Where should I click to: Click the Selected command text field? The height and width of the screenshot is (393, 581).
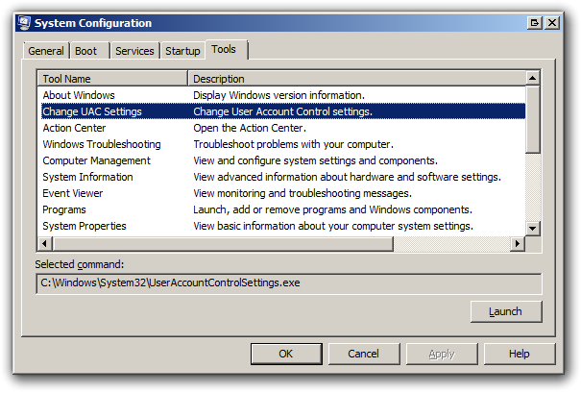tap(289, 283)
